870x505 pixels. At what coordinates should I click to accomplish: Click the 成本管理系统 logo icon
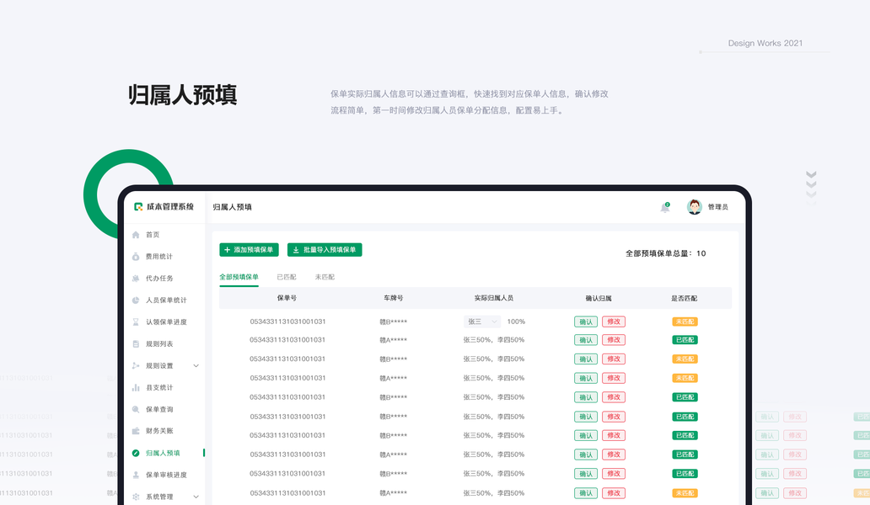[x=138, y=206]
